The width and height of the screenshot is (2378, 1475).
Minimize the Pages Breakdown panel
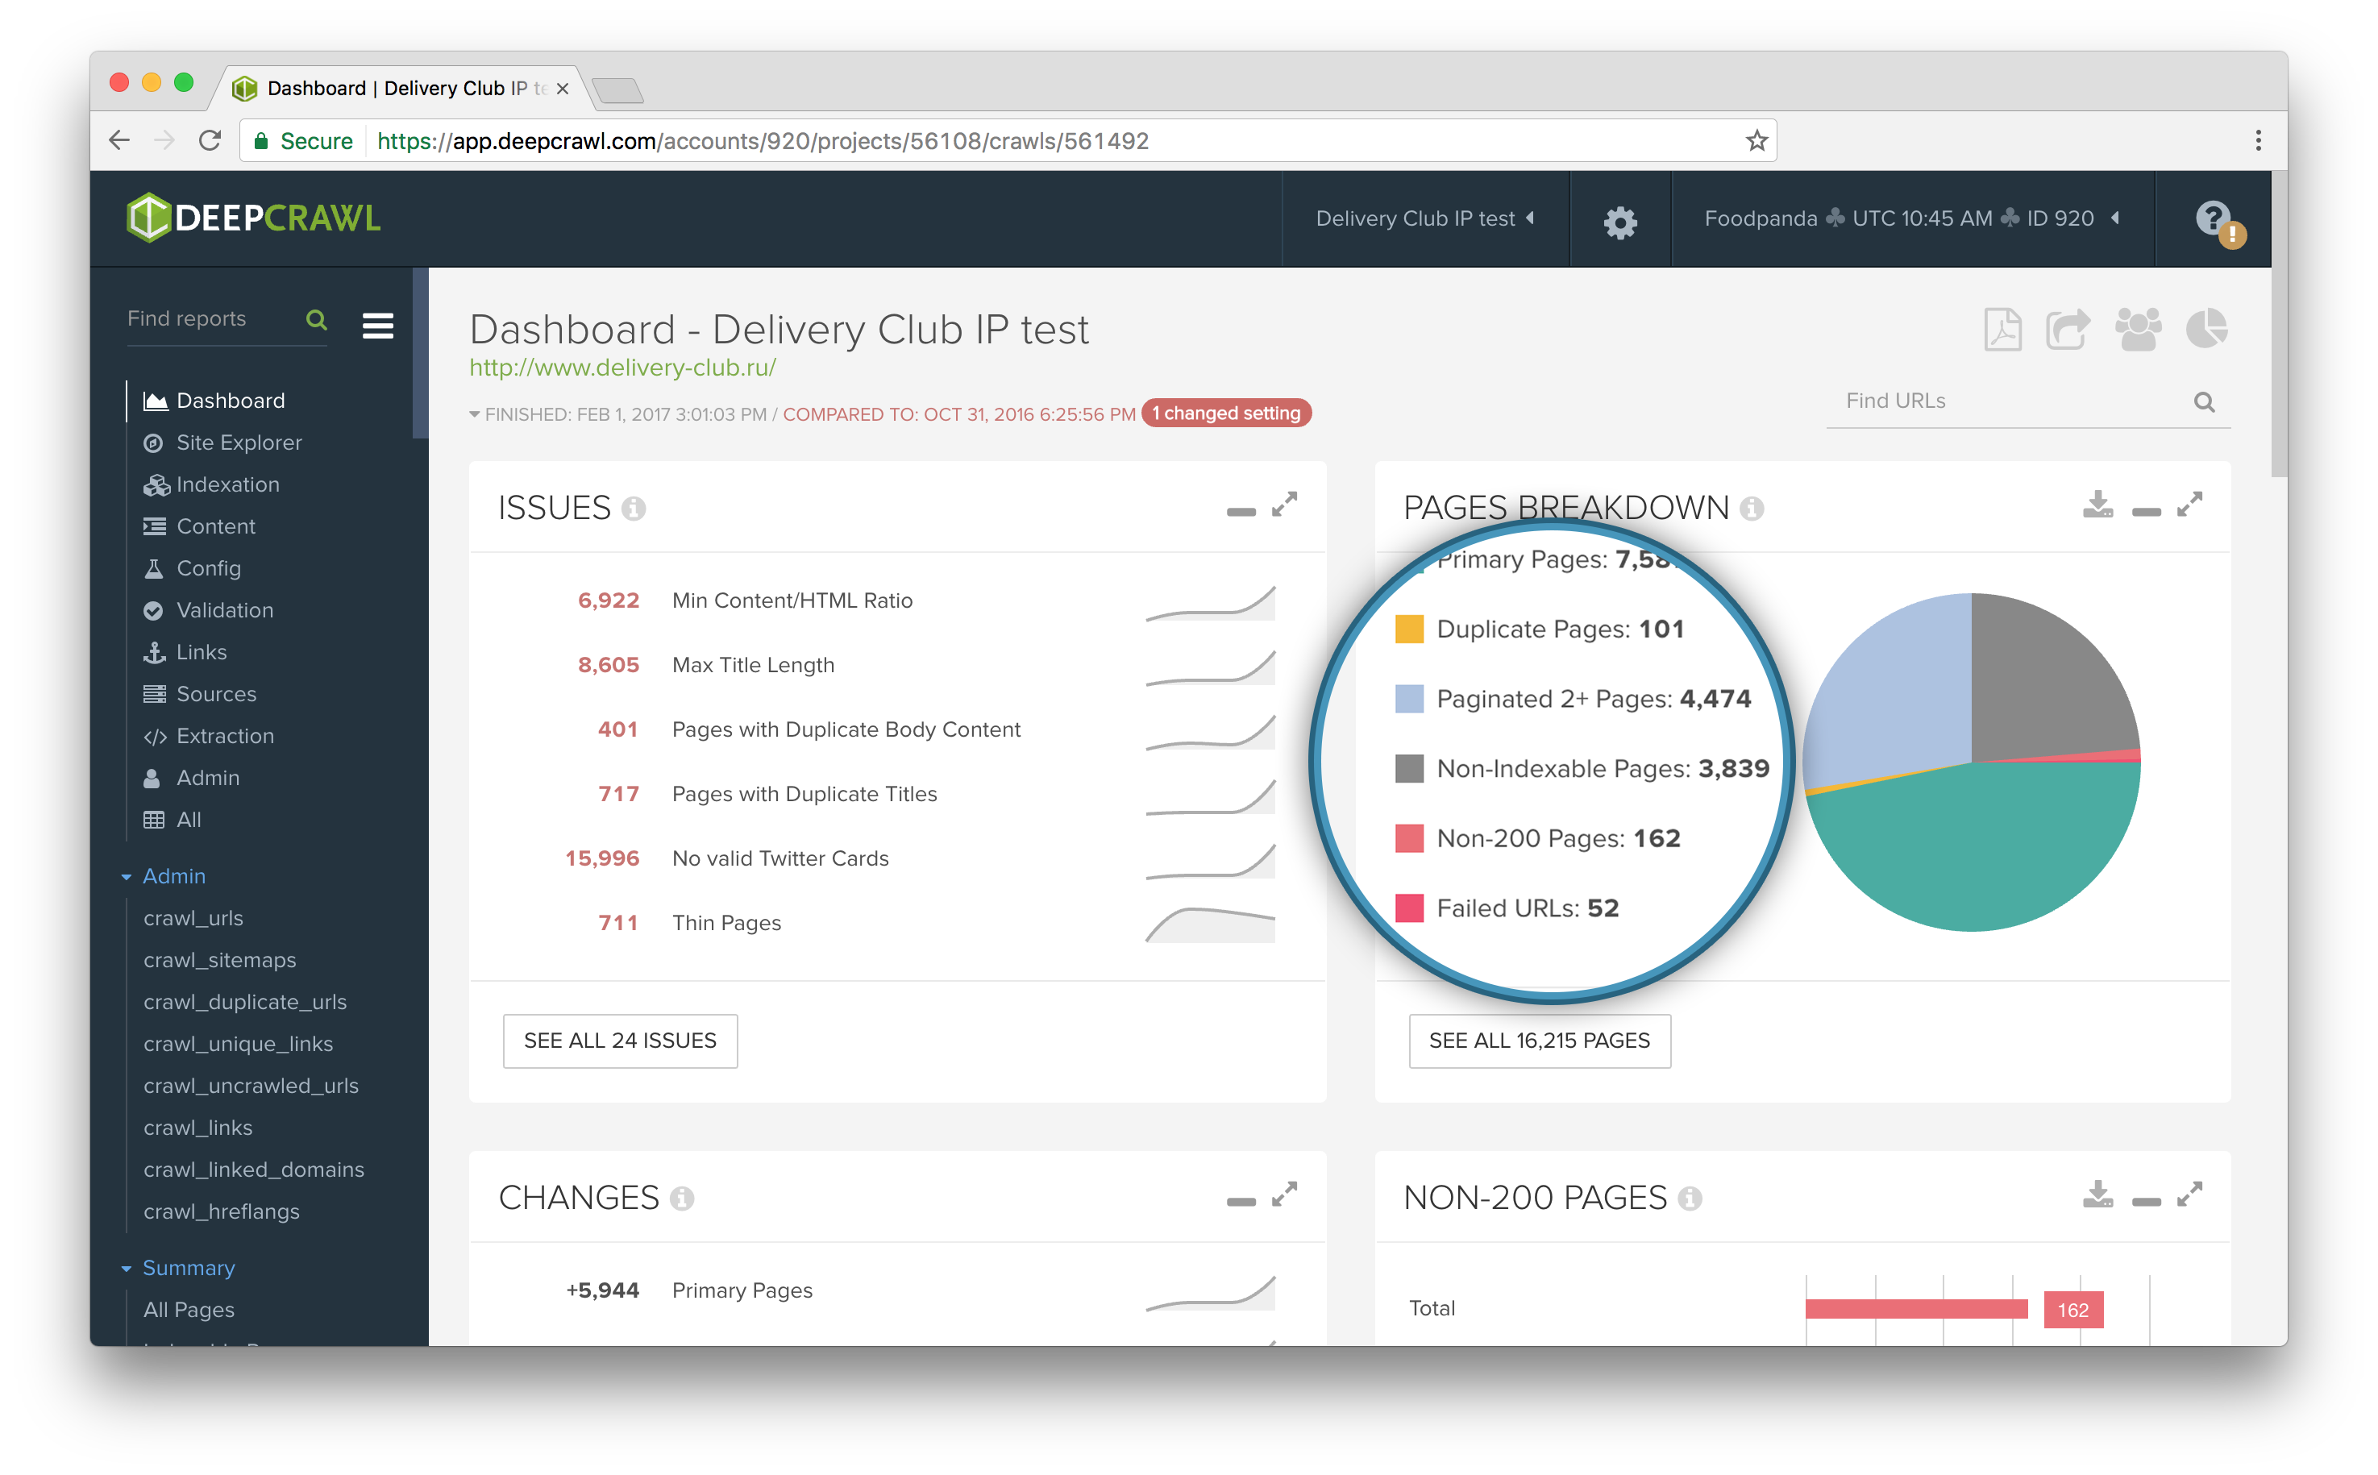[2146, 511]
